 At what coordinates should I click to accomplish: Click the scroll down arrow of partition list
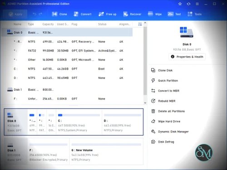[x=145, y=103]
